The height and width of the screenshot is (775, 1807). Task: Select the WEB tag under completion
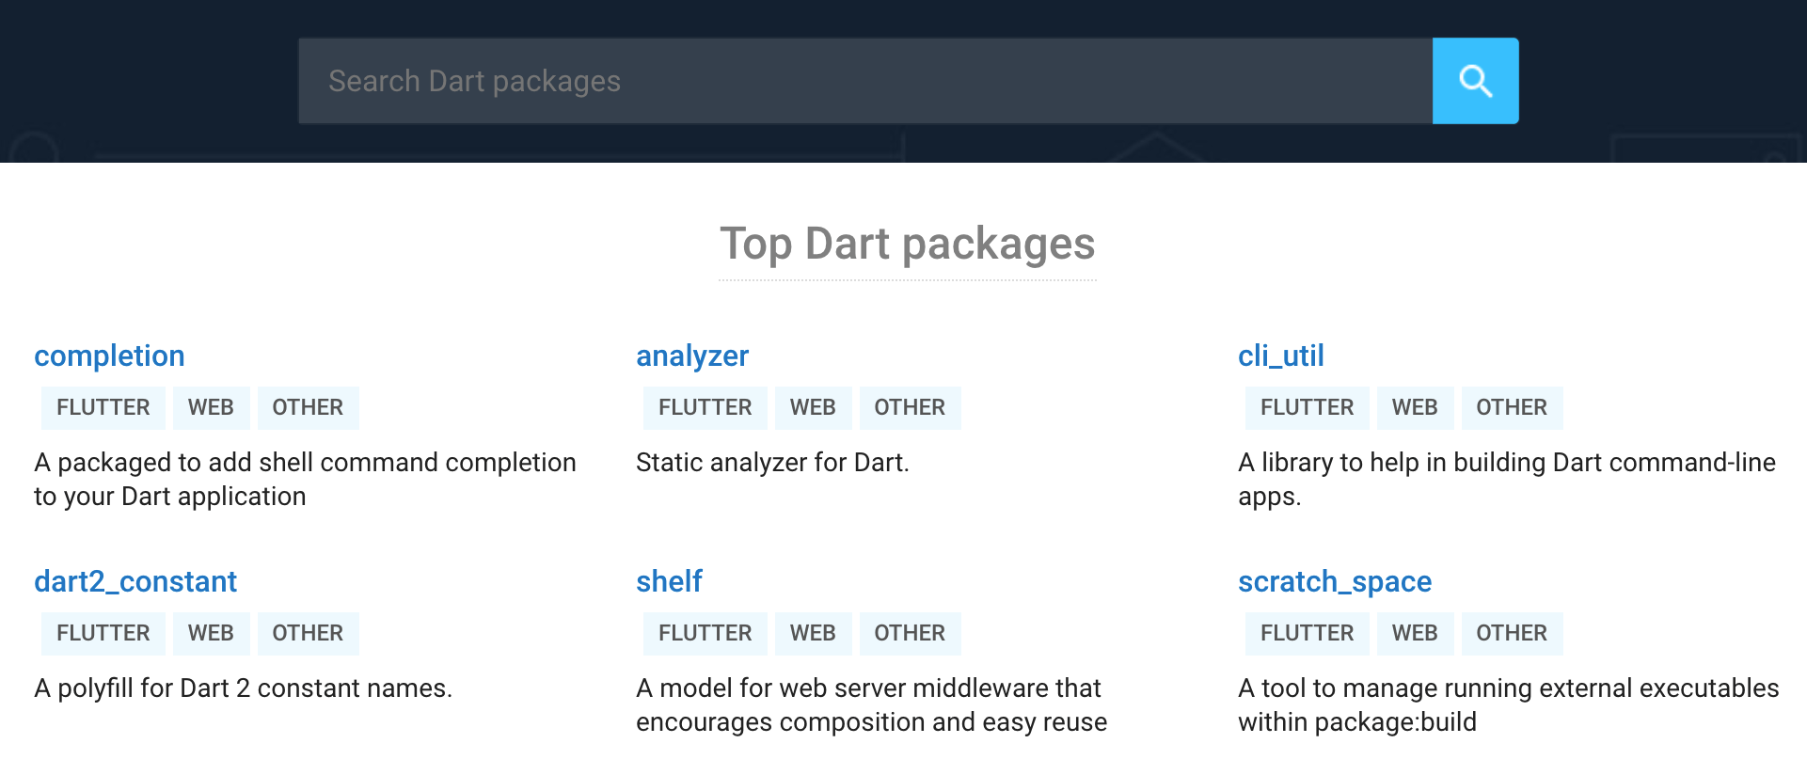point(211,407)
